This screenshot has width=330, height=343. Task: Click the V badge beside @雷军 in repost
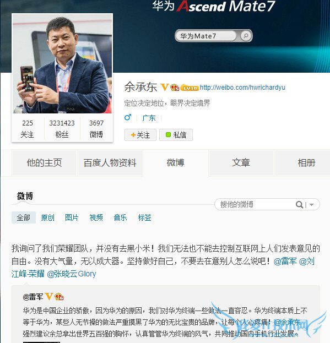coord(49,297)
